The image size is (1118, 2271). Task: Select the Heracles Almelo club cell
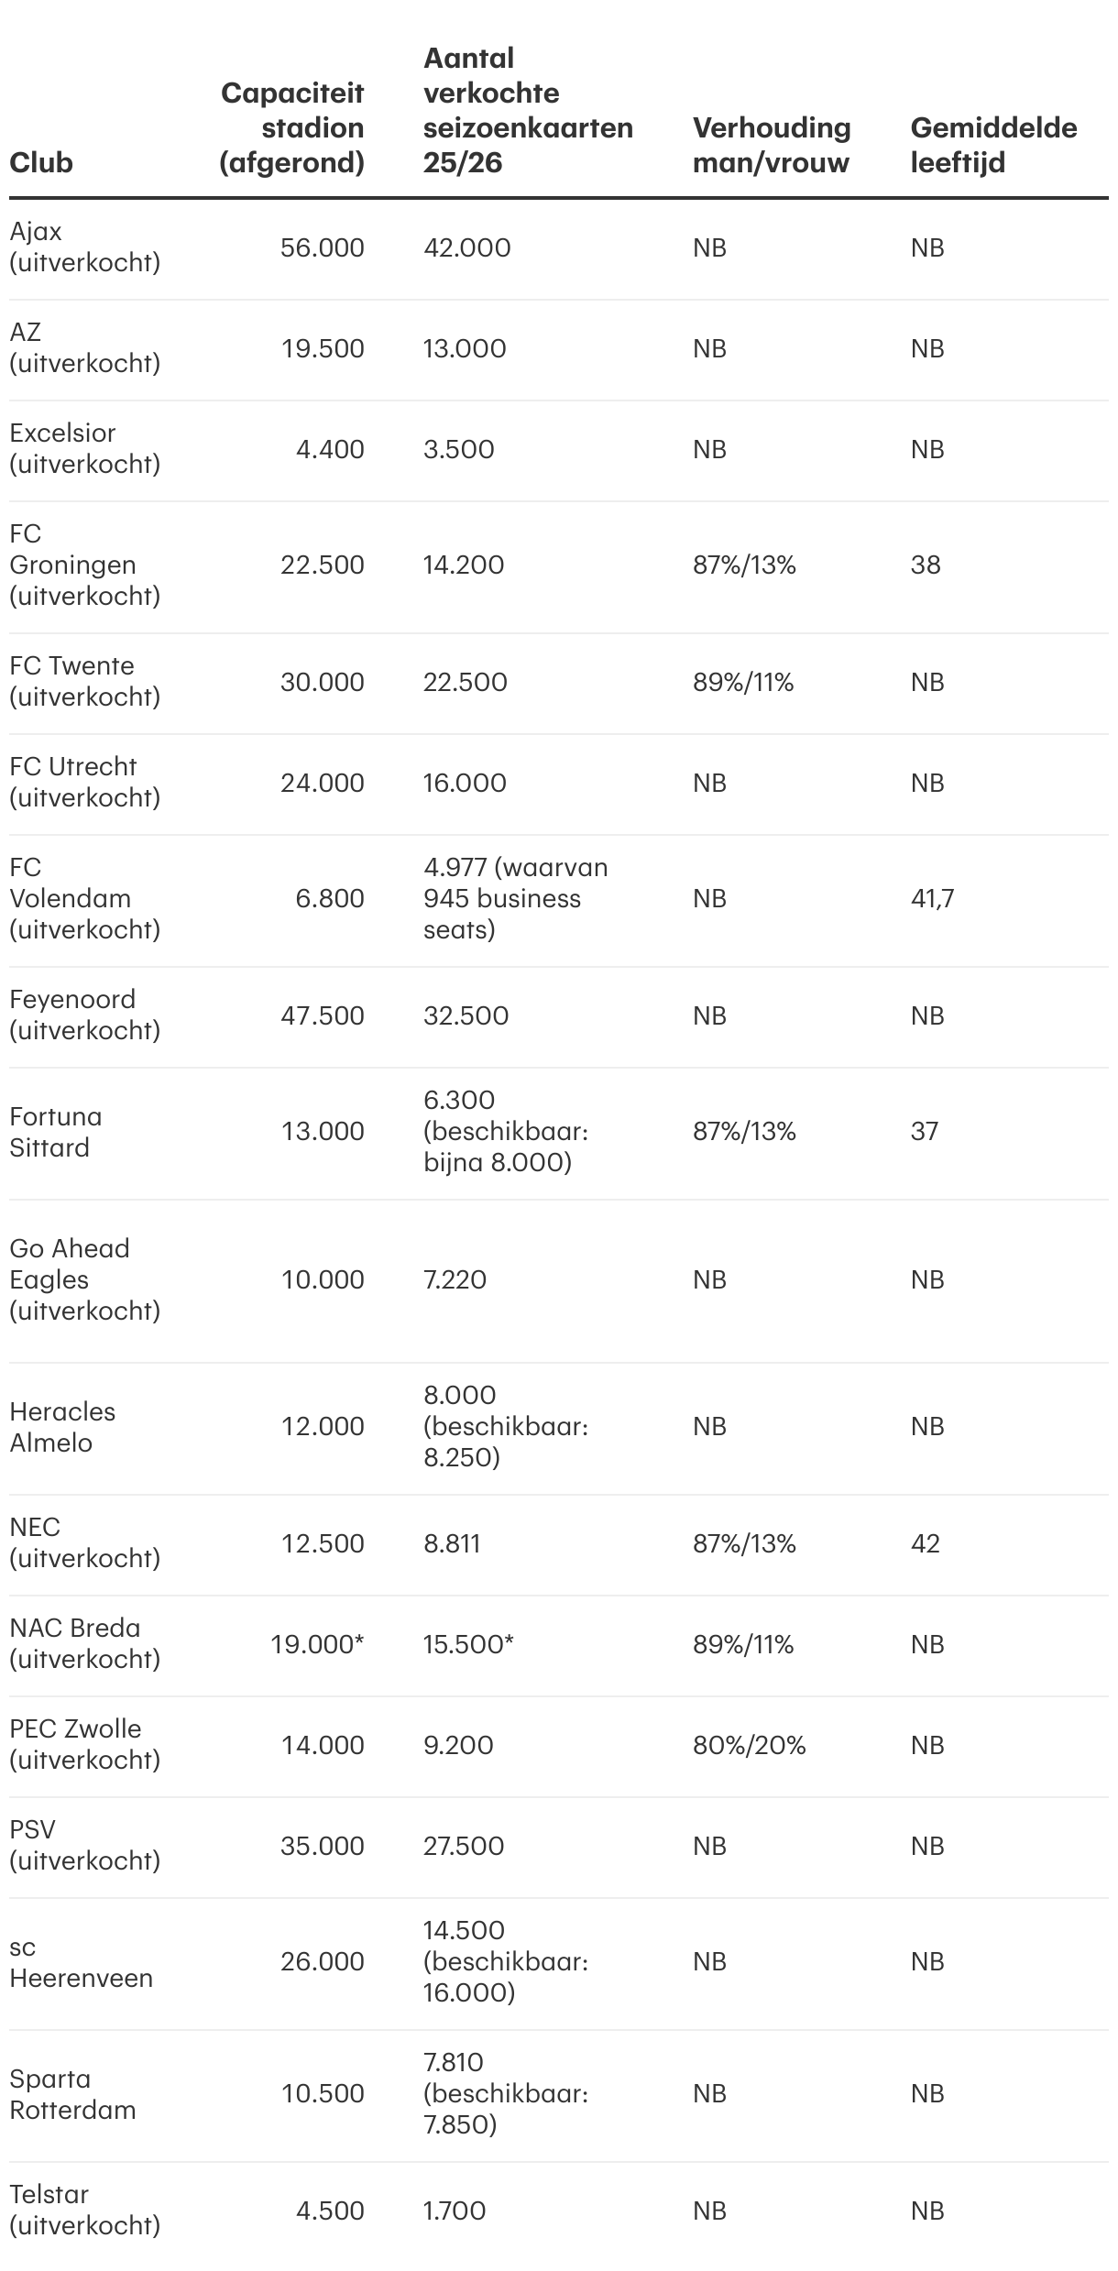click(x=62, y=1427)
